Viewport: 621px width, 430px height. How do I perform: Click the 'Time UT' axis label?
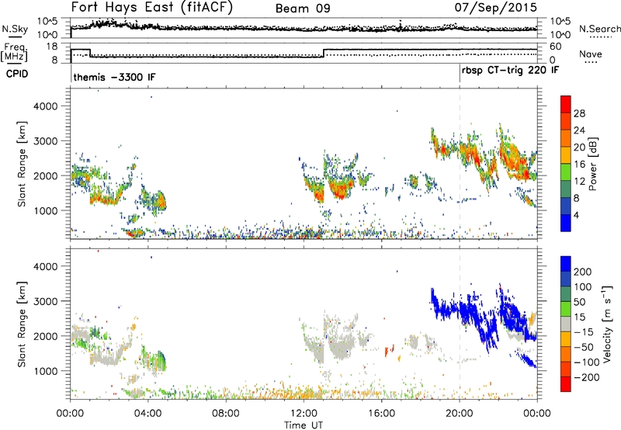point(304,425)
